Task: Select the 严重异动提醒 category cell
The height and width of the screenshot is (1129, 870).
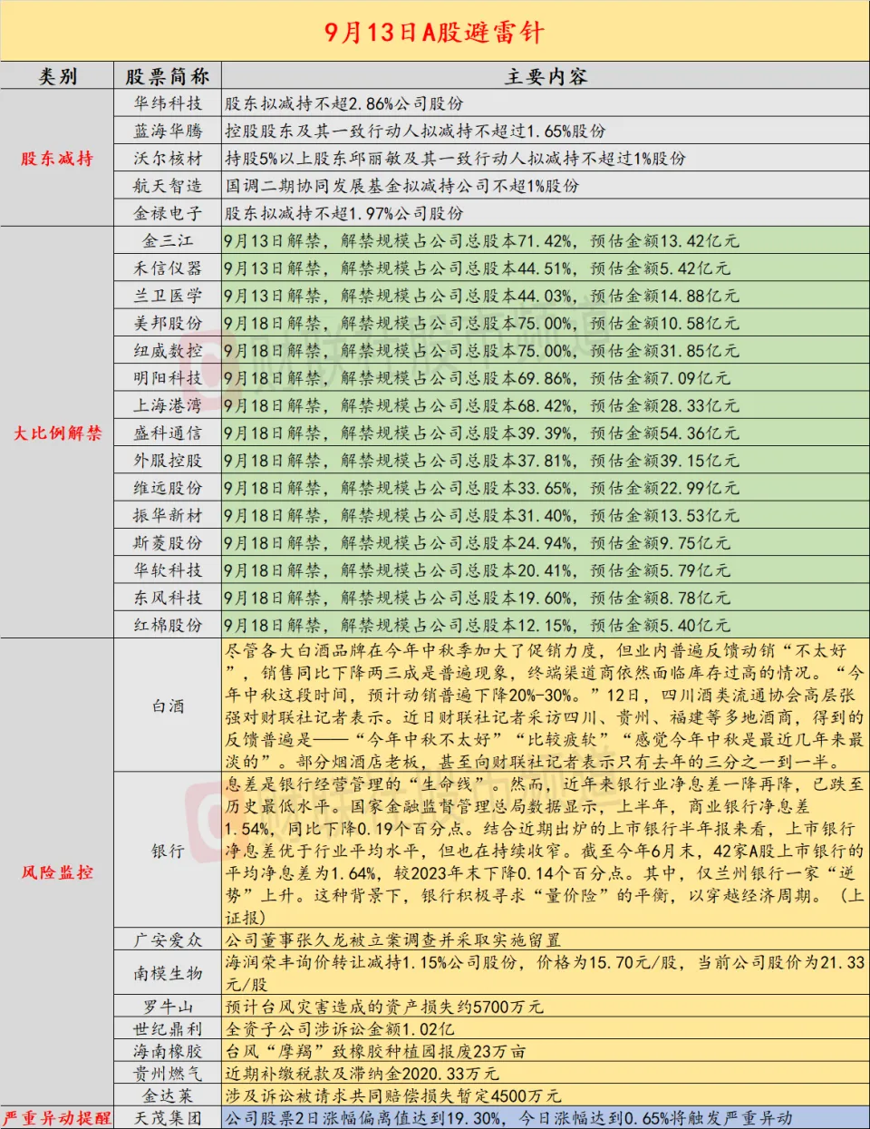Action: [57, 1117]
